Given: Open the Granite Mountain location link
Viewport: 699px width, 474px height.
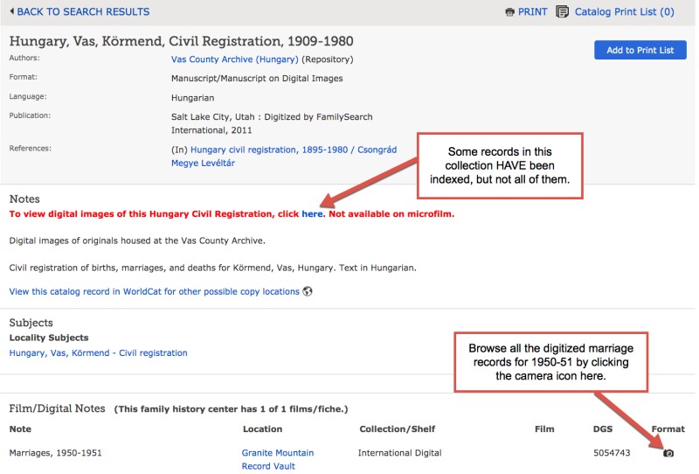Looking at the screenshot, I should (277, 453).
